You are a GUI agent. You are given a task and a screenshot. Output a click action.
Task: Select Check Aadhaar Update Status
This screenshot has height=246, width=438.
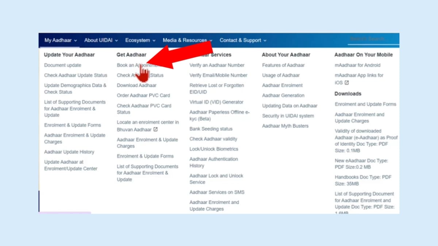tap(76, 75)
